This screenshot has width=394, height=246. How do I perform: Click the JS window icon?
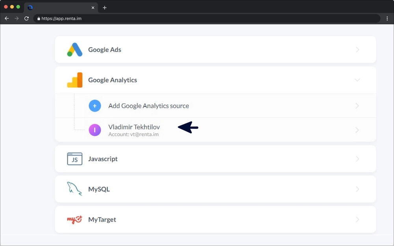(x=74, y=159)
